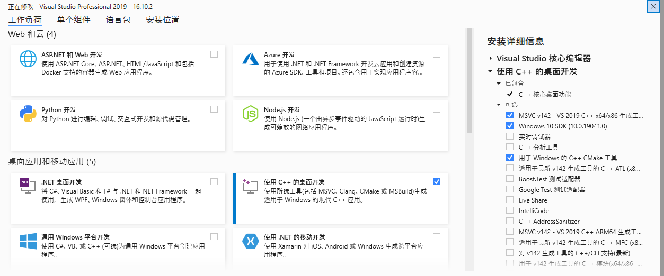Click the Node.js development hexagon icon
The image size is (664, 276).
click(x=250, y=114)
